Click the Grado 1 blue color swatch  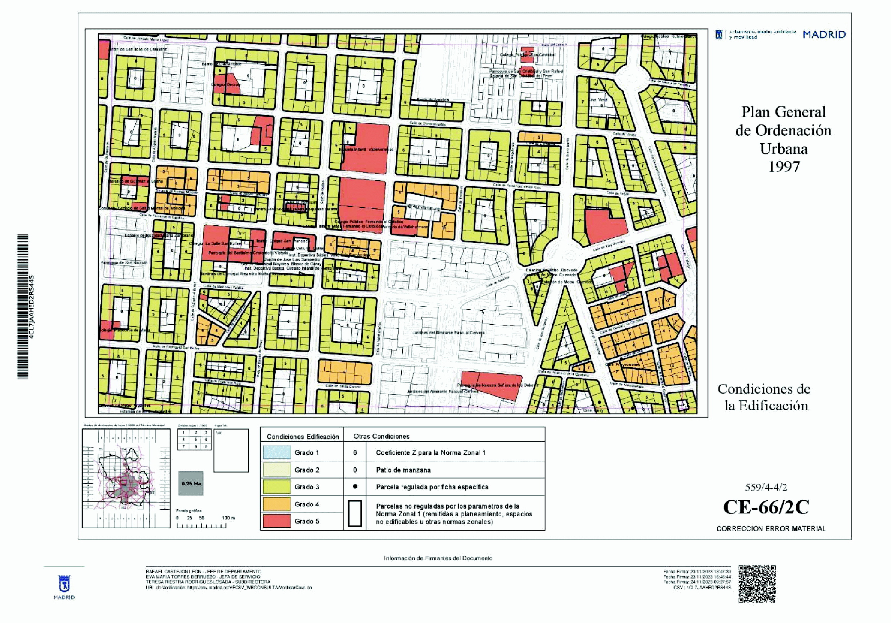point(277,452)
